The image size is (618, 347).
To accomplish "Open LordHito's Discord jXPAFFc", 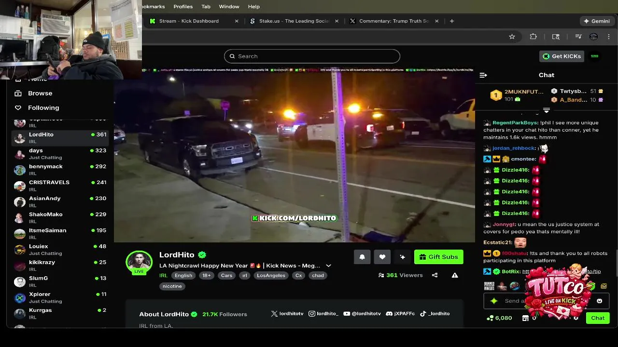I will [x=400, y=314].
